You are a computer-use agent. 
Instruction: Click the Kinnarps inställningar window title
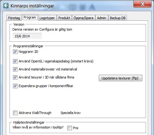(32, 6)
